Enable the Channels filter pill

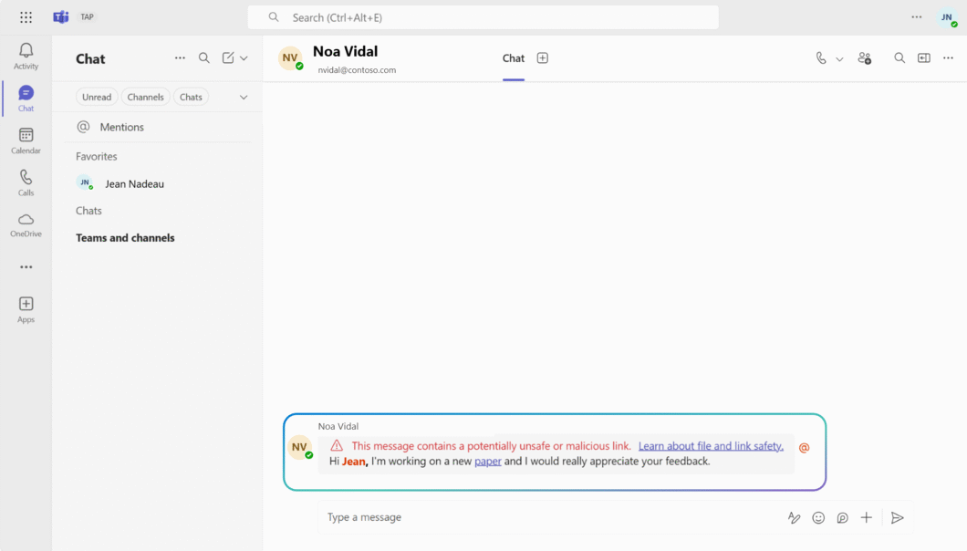(x=145, y=97)
